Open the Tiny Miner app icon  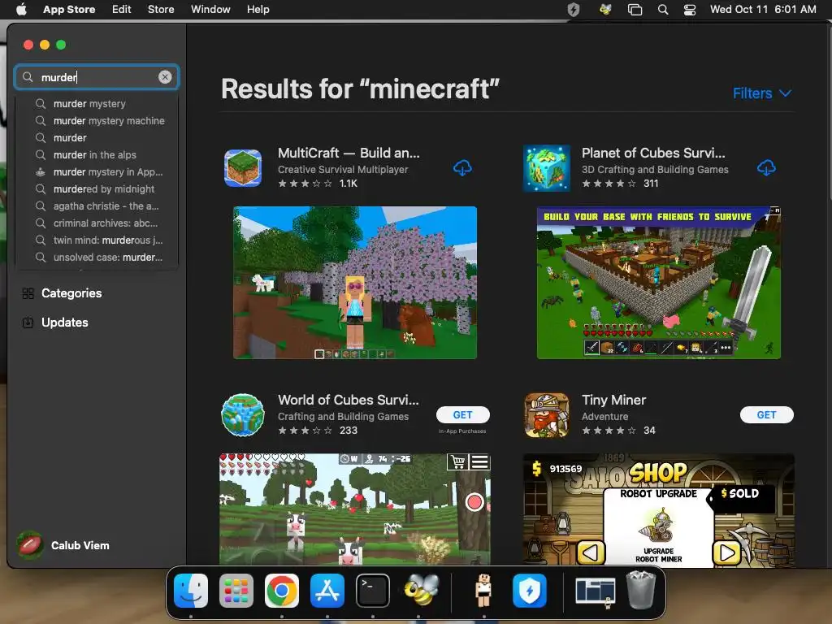[x=547, y=415]
